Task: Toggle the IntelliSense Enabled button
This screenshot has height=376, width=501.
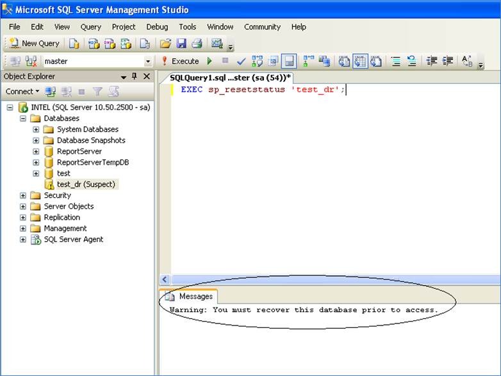Action: point(289,61)
